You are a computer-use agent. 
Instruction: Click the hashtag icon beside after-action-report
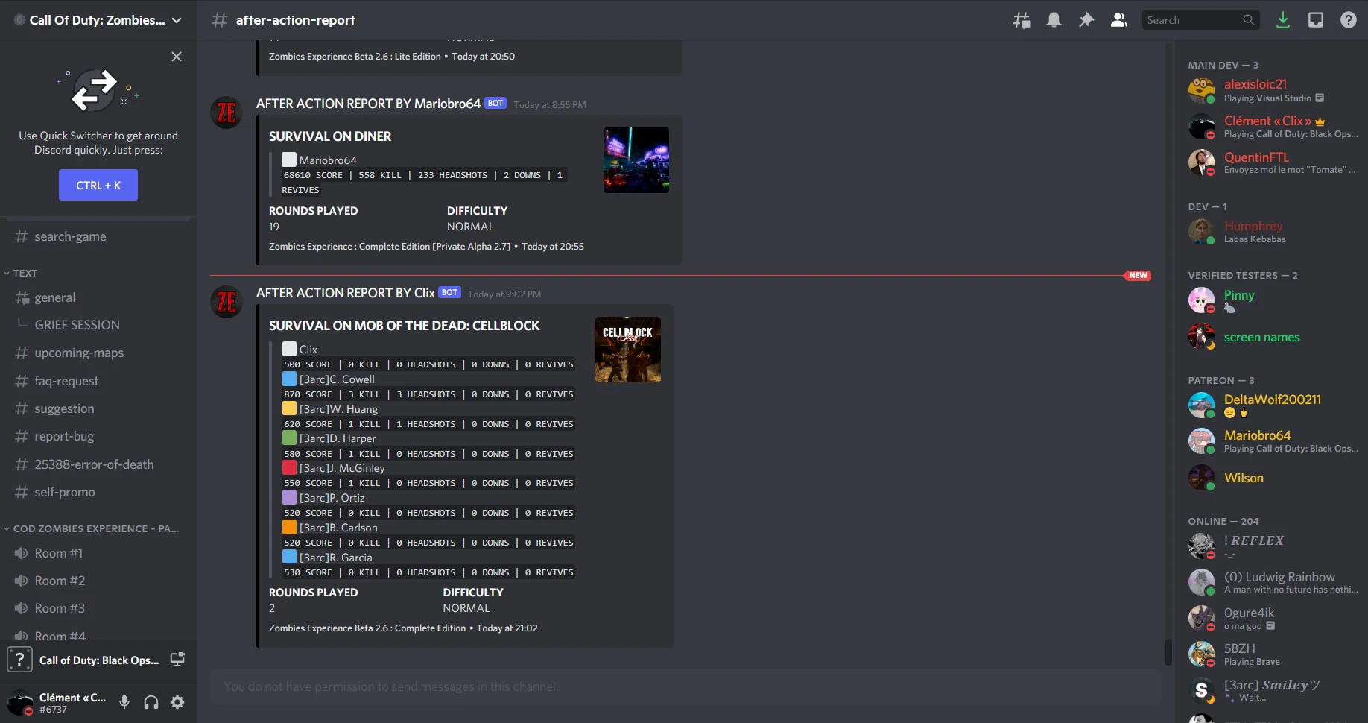(x=219, y=20)
